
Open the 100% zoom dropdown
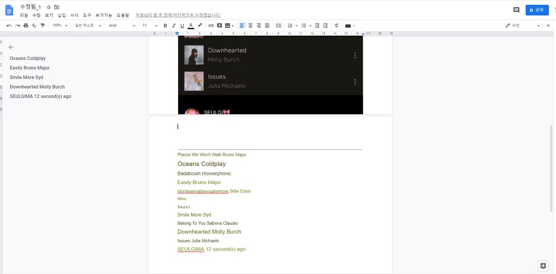click(x=60, y=25)
